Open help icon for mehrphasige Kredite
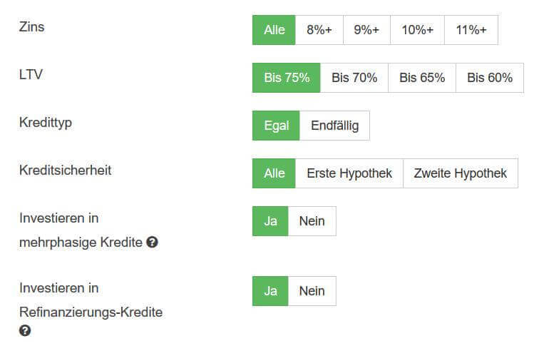Screen dimensions: 544x346 pyautogui.click(x=152, y=242)
